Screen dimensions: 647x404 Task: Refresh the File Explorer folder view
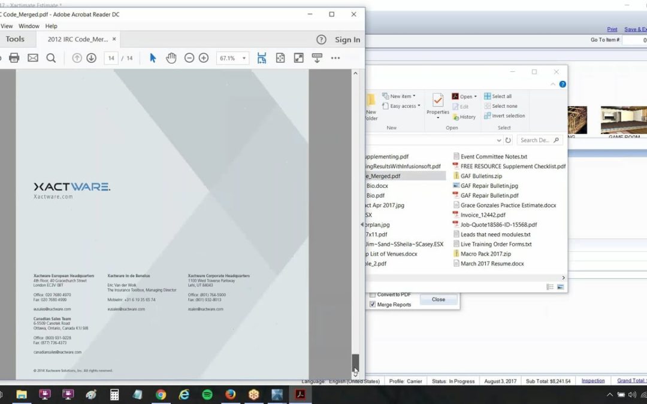(508, 140)
